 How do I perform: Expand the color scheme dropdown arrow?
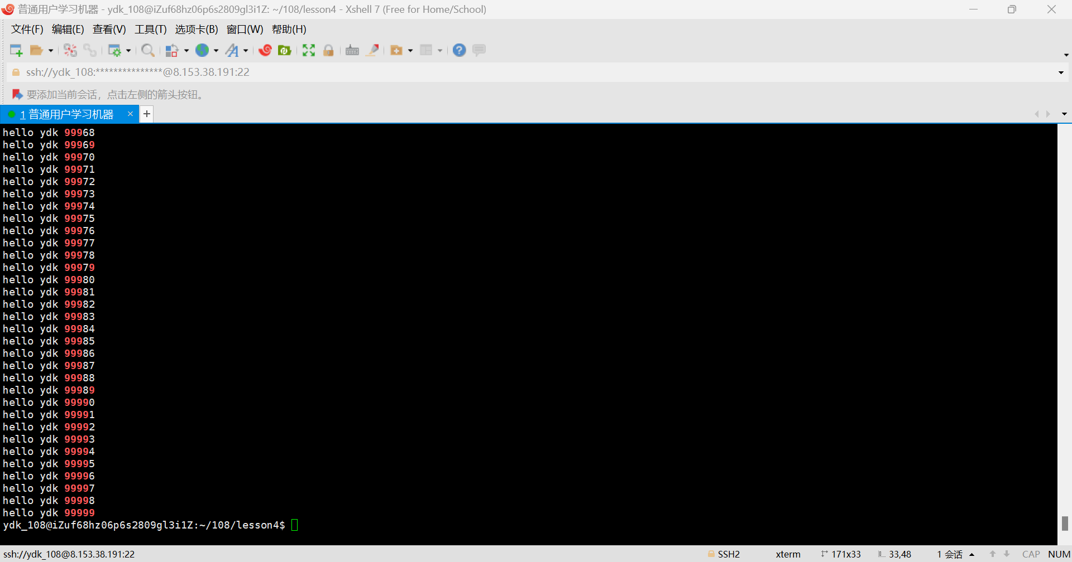[186, 51]
